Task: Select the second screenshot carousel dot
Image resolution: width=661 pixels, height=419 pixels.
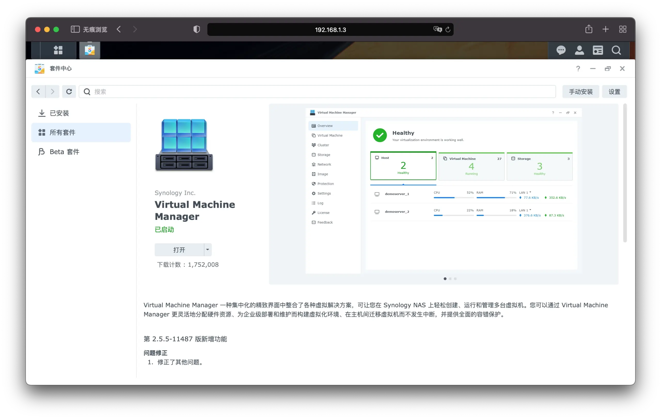Action: point(450,279)
